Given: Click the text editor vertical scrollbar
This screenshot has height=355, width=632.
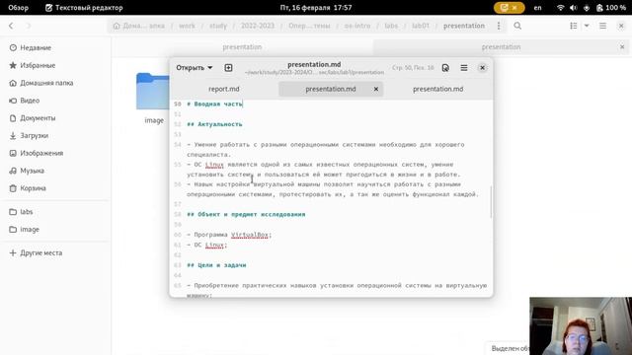Looking at the screenshot, I should coord(491,201).
